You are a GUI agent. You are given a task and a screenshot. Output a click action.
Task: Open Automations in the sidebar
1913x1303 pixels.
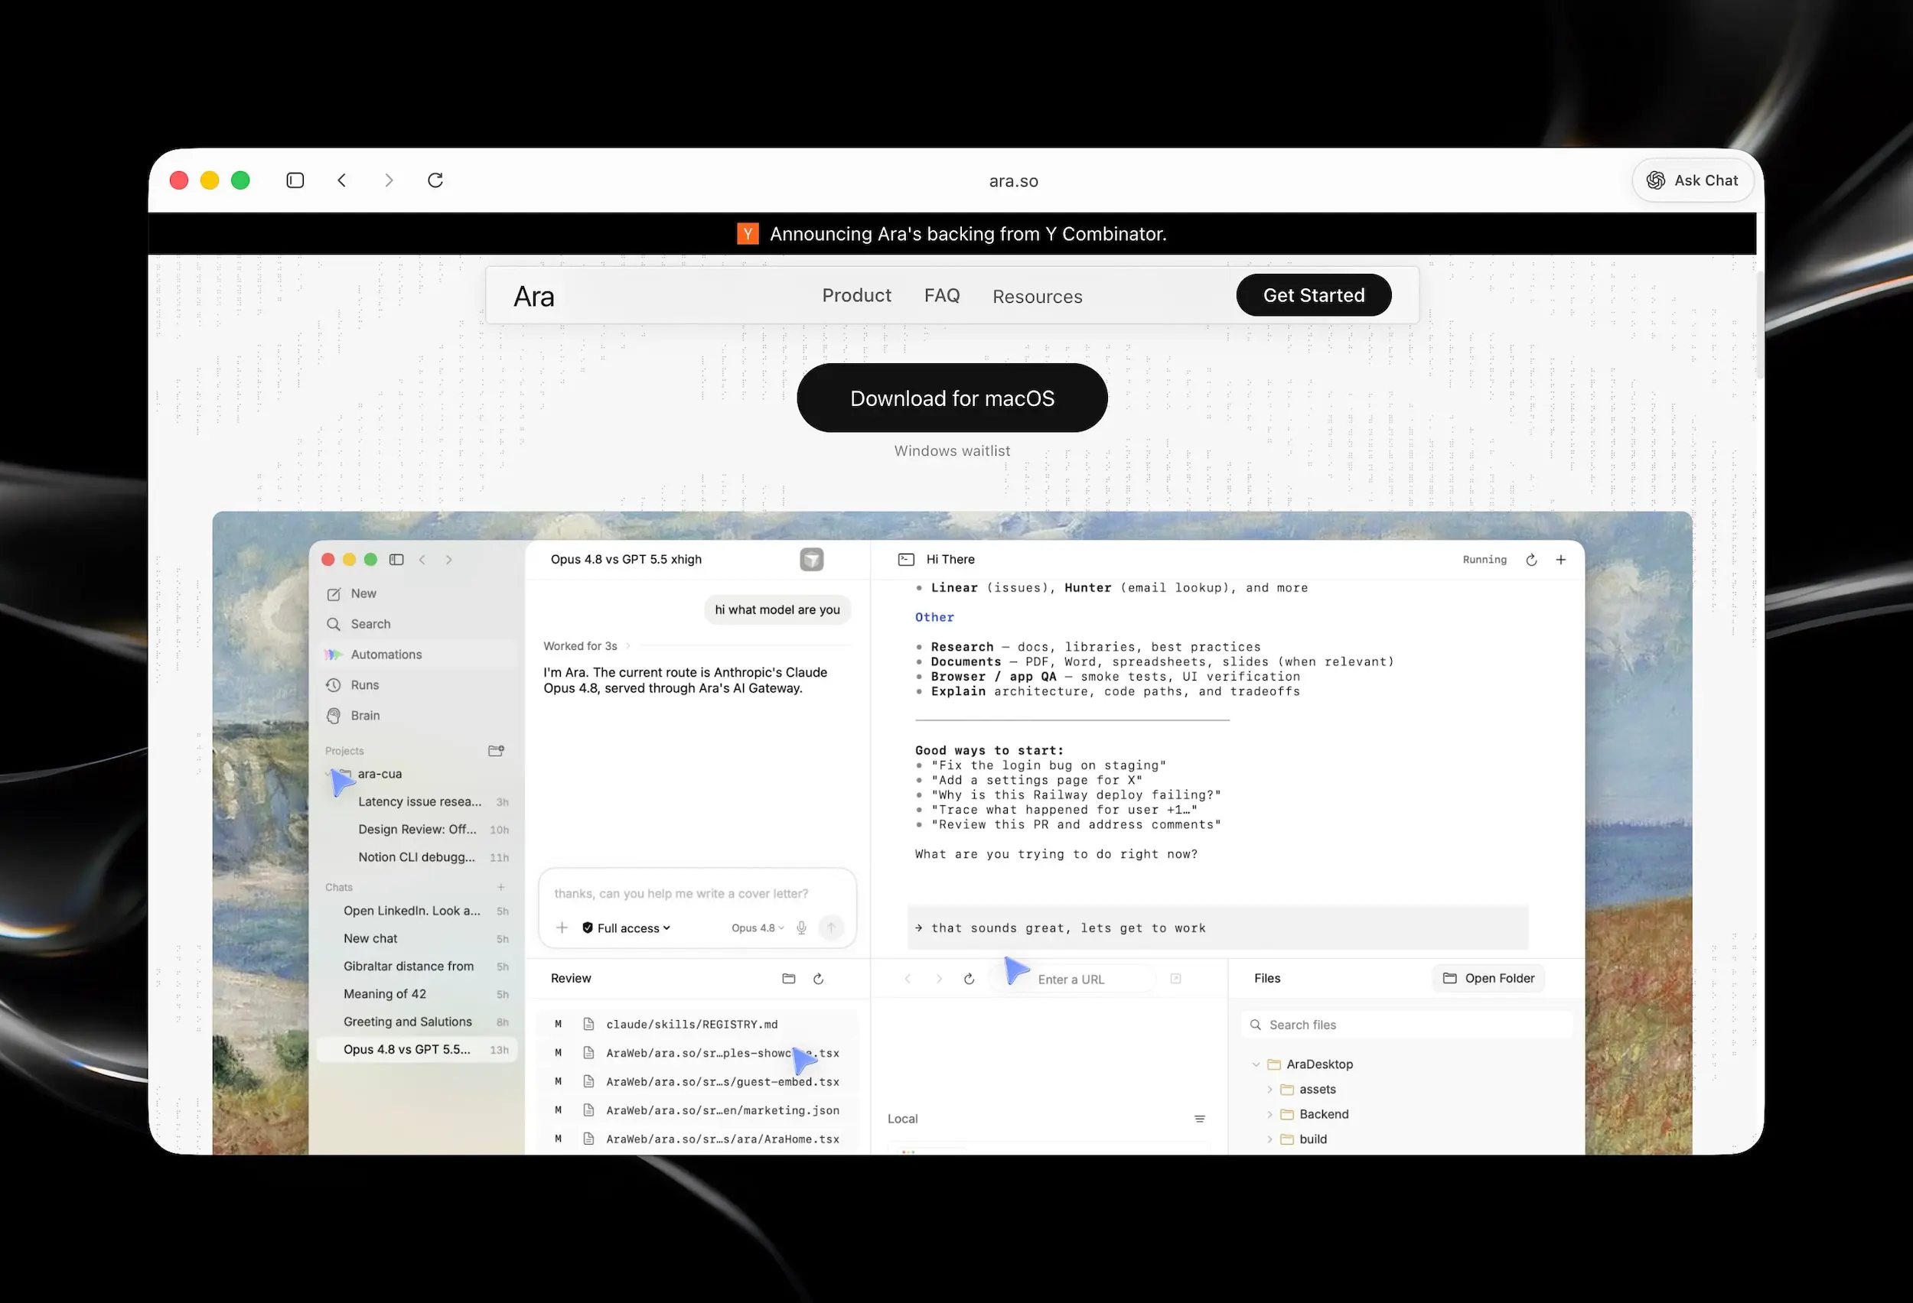[417, 655]
